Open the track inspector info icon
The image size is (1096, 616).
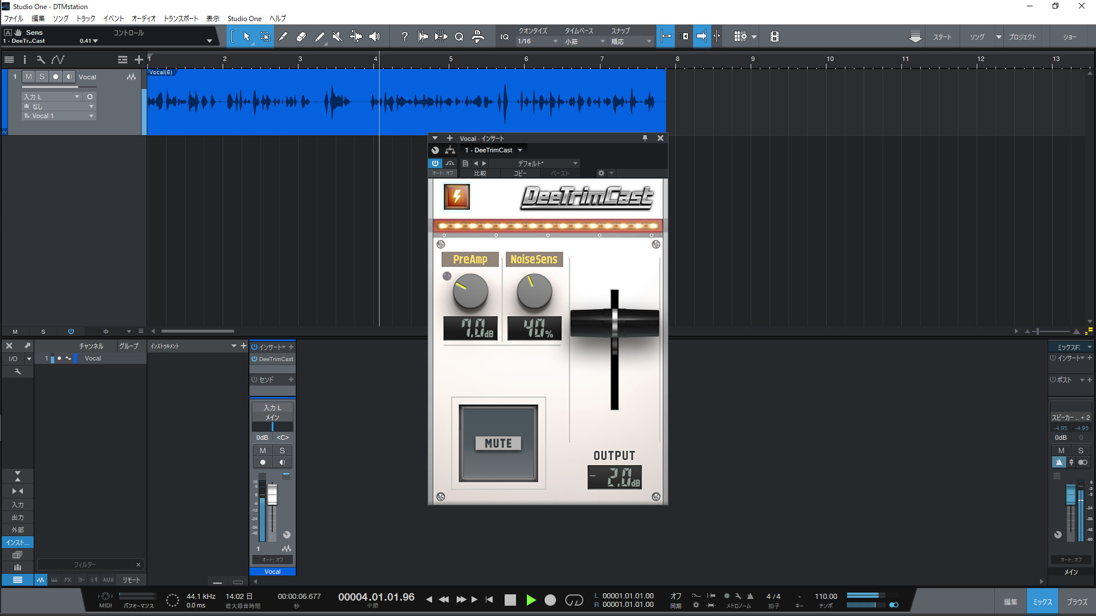click(x=25, y=59)
